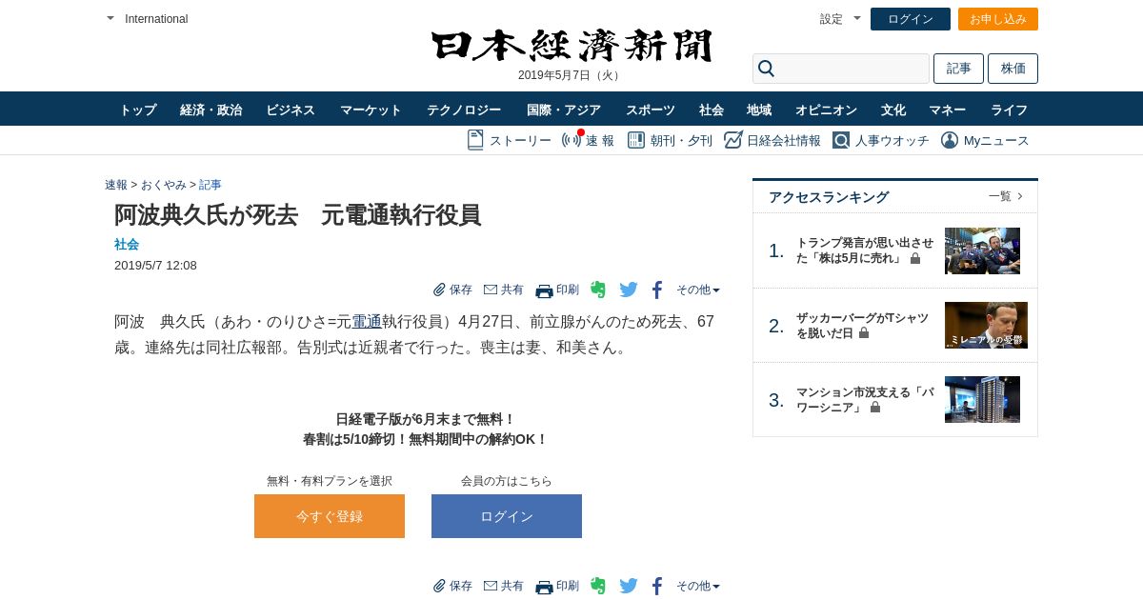Open ranking story トランプ発言が思い出させた
The height and width of the screenshot is (600, 1143).
pos(866,250)
